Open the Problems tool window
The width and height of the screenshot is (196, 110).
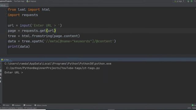(16, 105)
